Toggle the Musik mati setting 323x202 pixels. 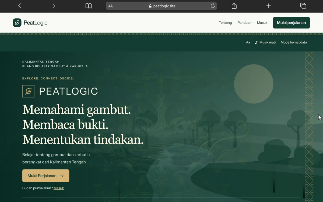[265, 42]
